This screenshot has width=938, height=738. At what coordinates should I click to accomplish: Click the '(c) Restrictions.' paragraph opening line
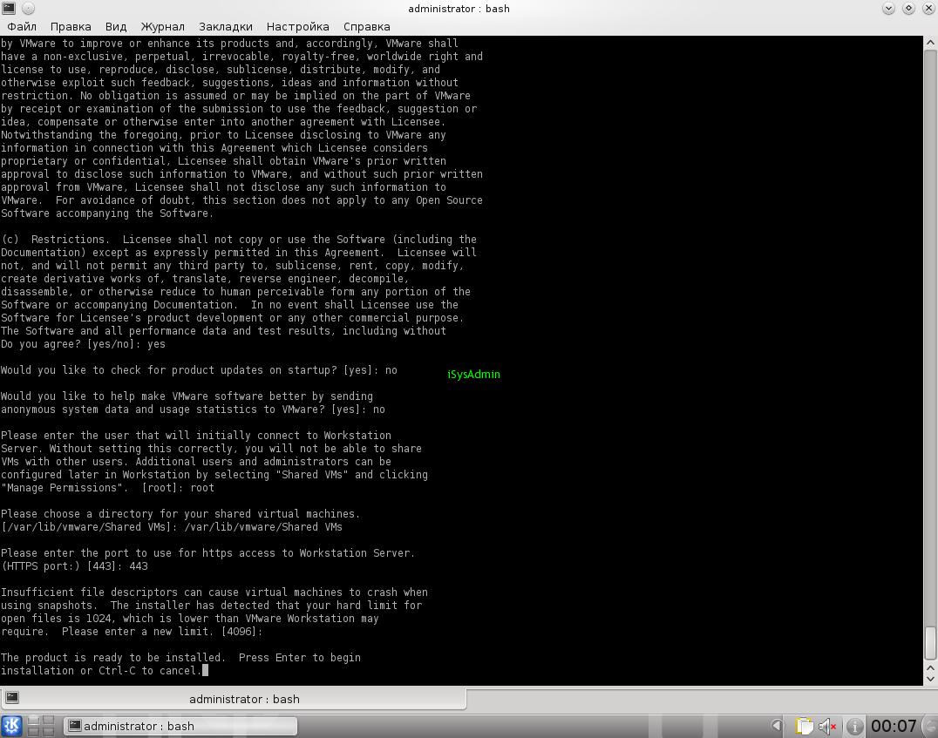[x=239, y=240]
